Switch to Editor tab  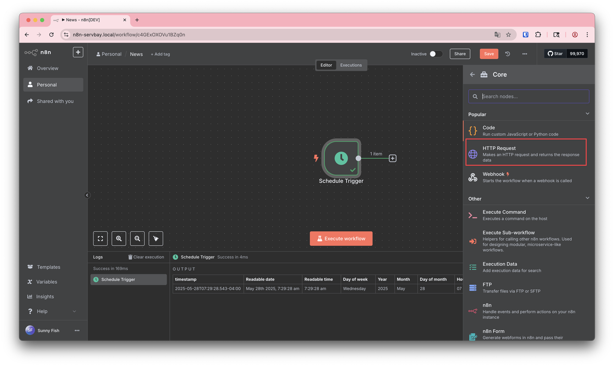[326, 65]
